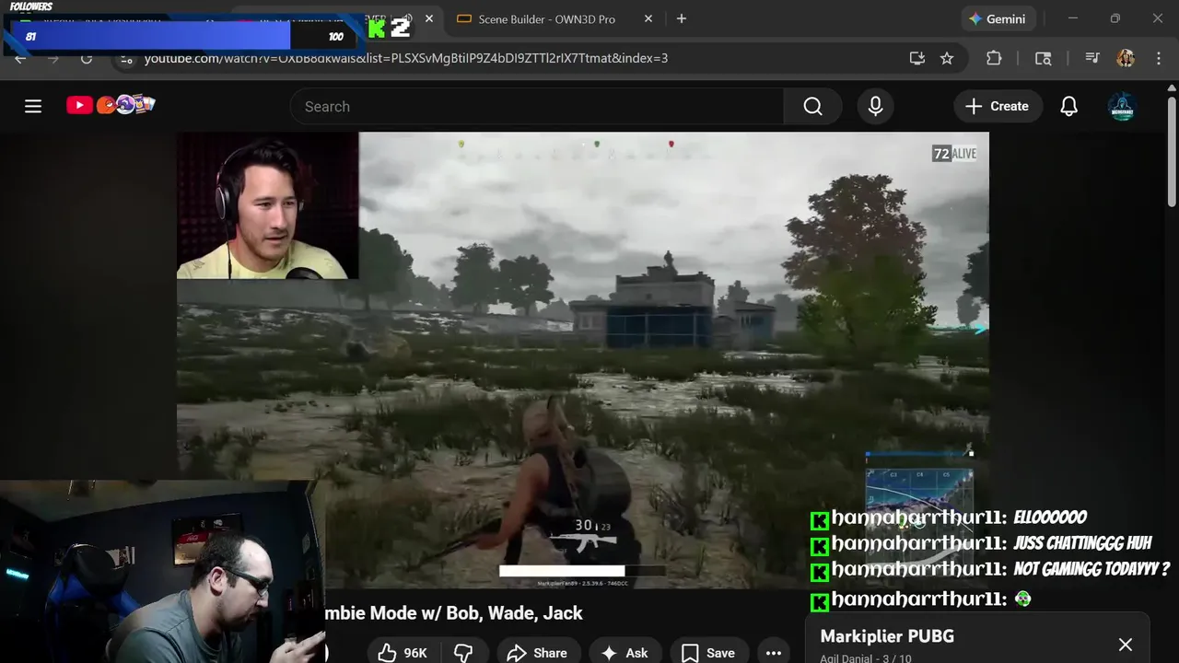1179x663 pixels.
Task: Open Gemini in Chrome
Action: point(998,18)
